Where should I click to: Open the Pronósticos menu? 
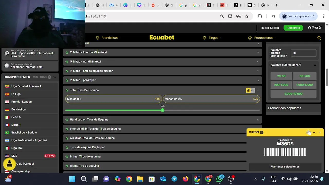tap(107, 38)
